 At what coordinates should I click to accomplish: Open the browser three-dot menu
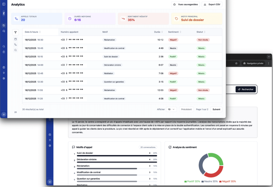[x=268, y=63]
